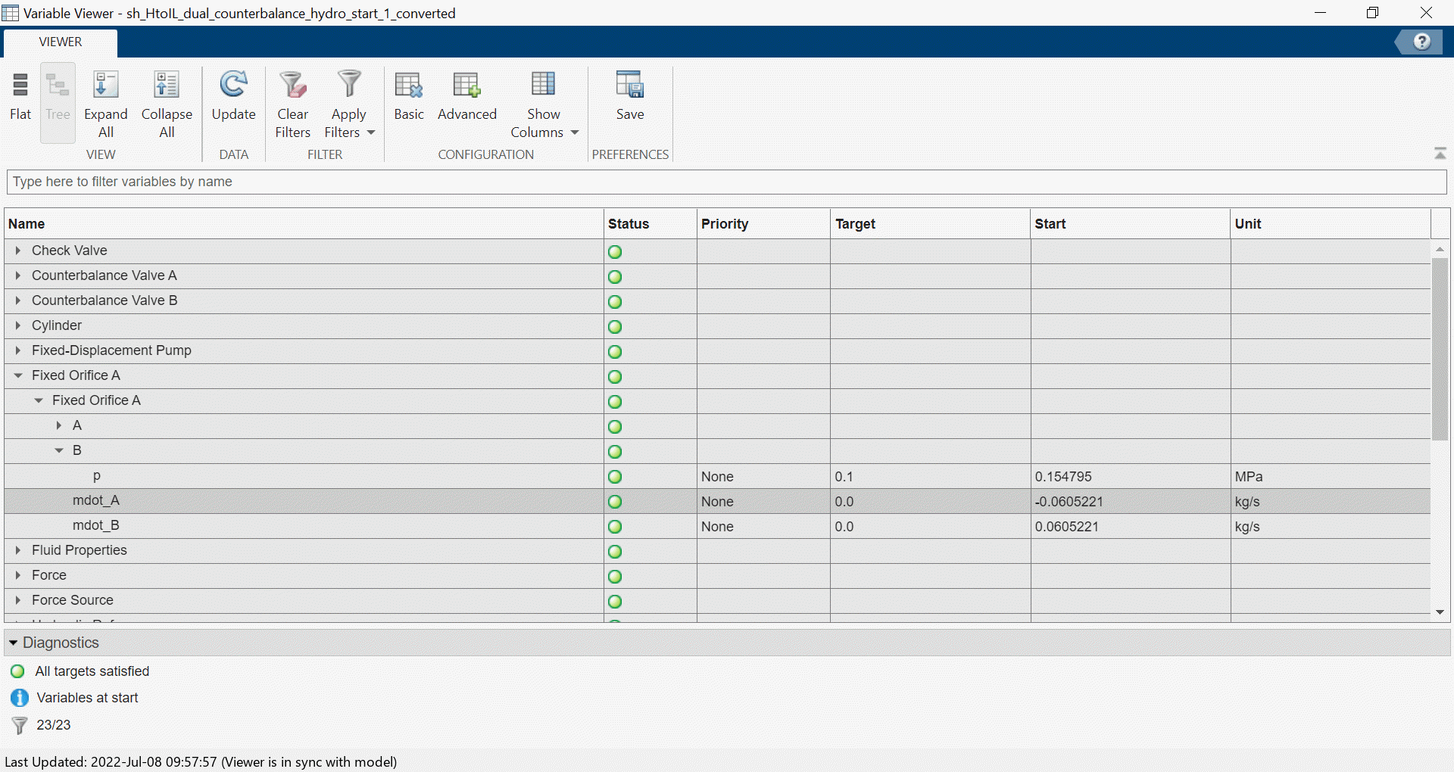Screen dimensions: 1454x772
Task: Click the Status column header
Action: click(629, 224)
